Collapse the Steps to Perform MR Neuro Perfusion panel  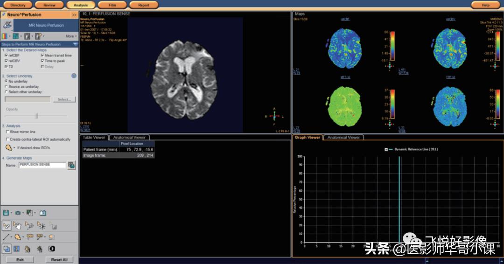[x=75, y=44]
